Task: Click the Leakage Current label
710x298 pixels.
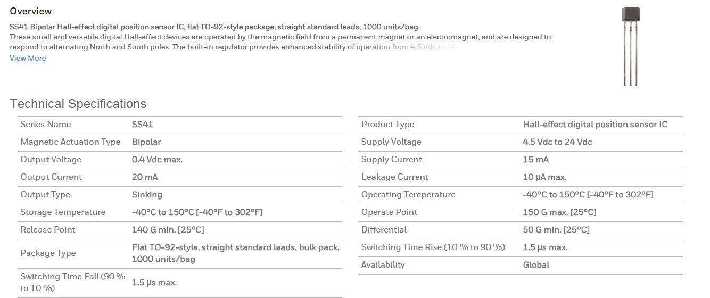Action: 394,177
